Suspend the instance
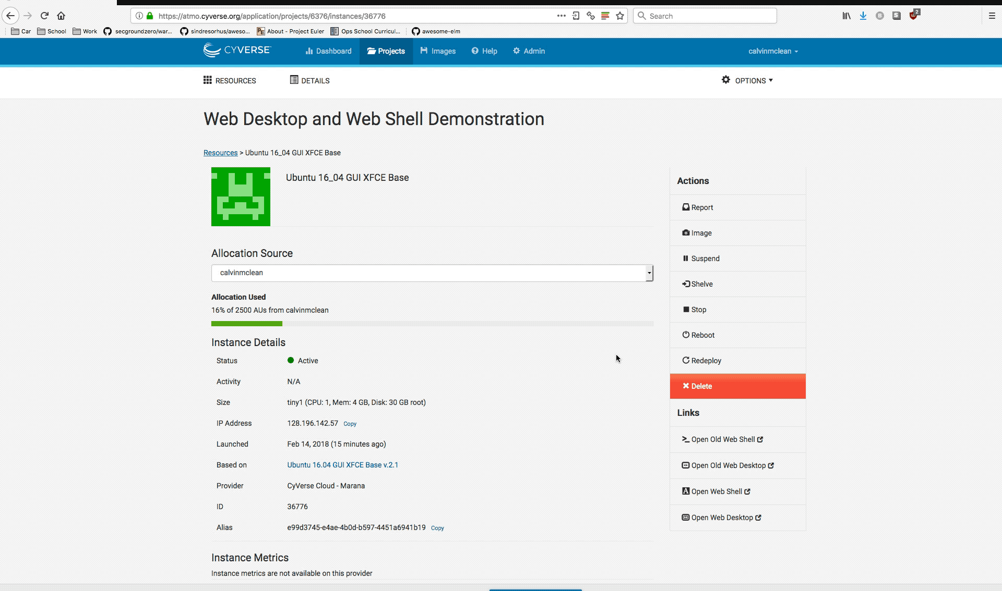The image size is (1002, 591). [737, 258]
